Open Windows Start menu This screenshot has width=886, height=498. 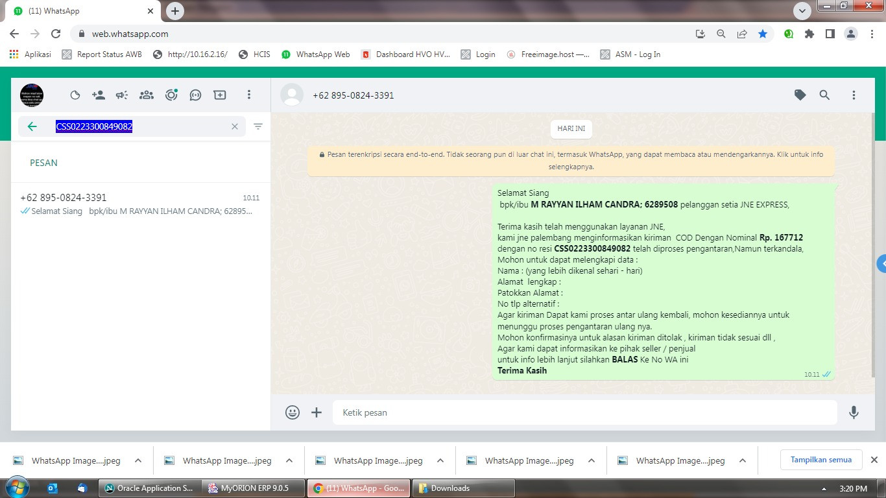tap(17, 488)
